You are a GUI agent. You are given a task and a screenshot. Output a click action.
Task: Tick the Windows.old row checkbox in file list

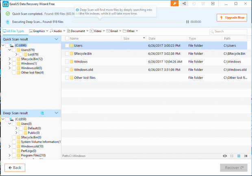67,70
